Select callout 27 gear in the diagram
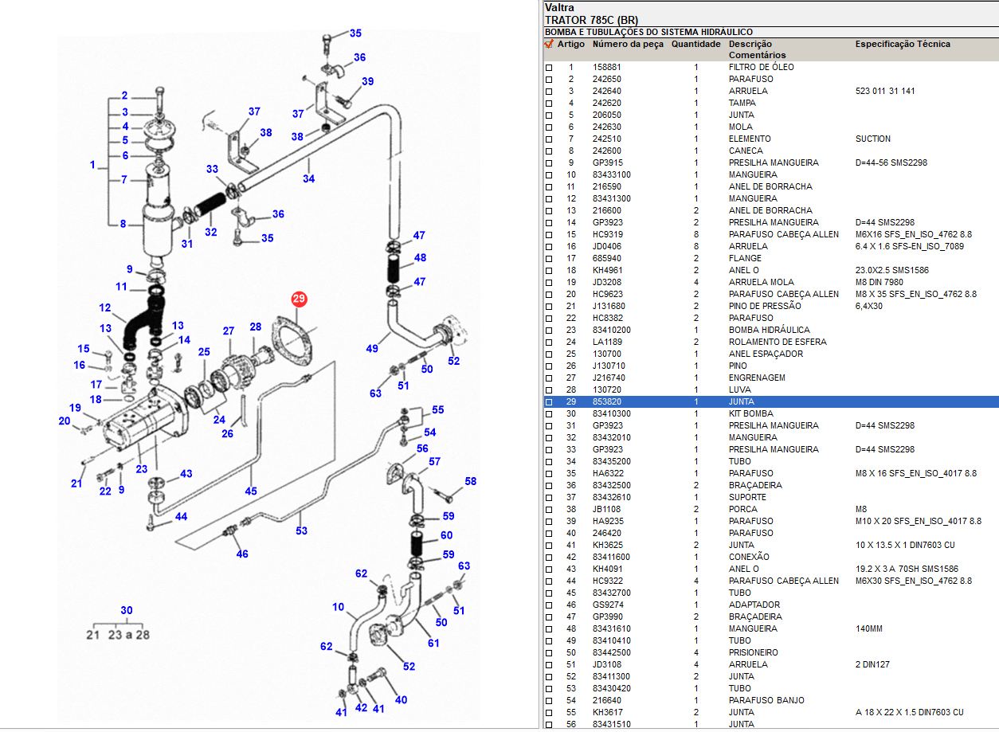This screenshot has height=732, width=999. (x=229, y=331)
